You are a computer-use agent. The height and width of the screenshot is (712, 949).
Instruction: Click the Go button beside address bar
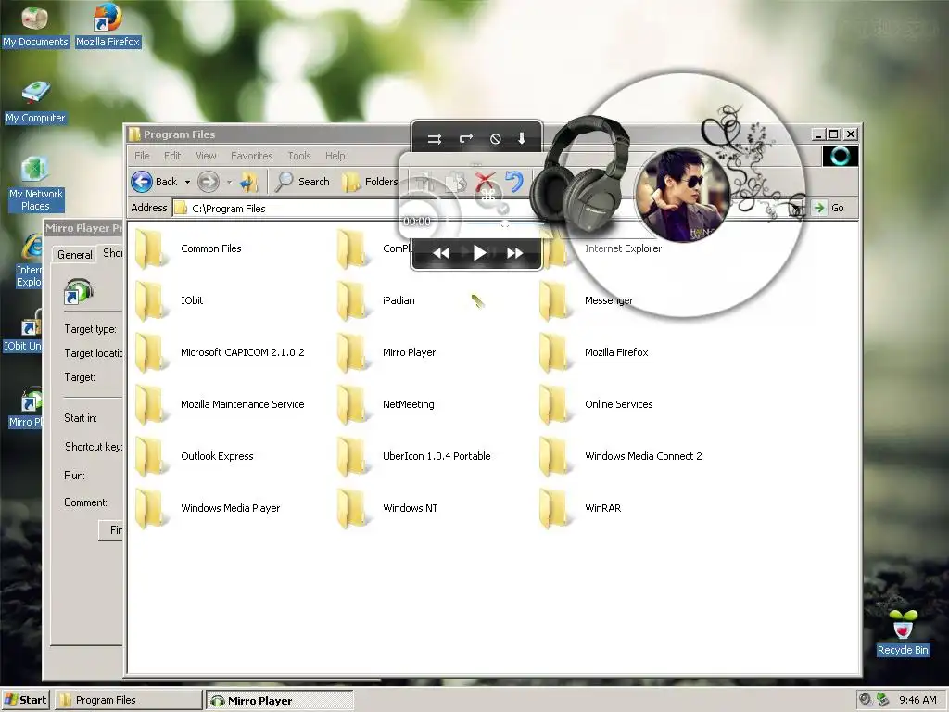(829, 208)
